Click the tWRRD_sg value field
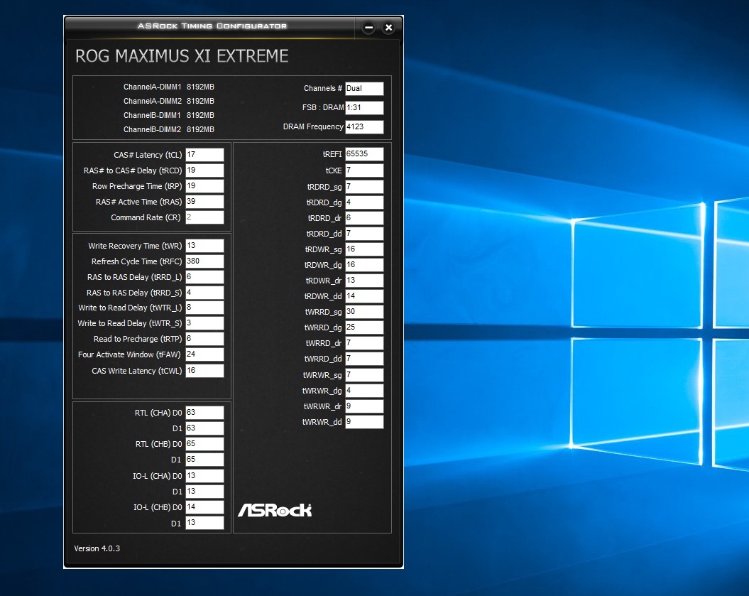Viewport: 749px width, 596px height. tap(364, 312)
